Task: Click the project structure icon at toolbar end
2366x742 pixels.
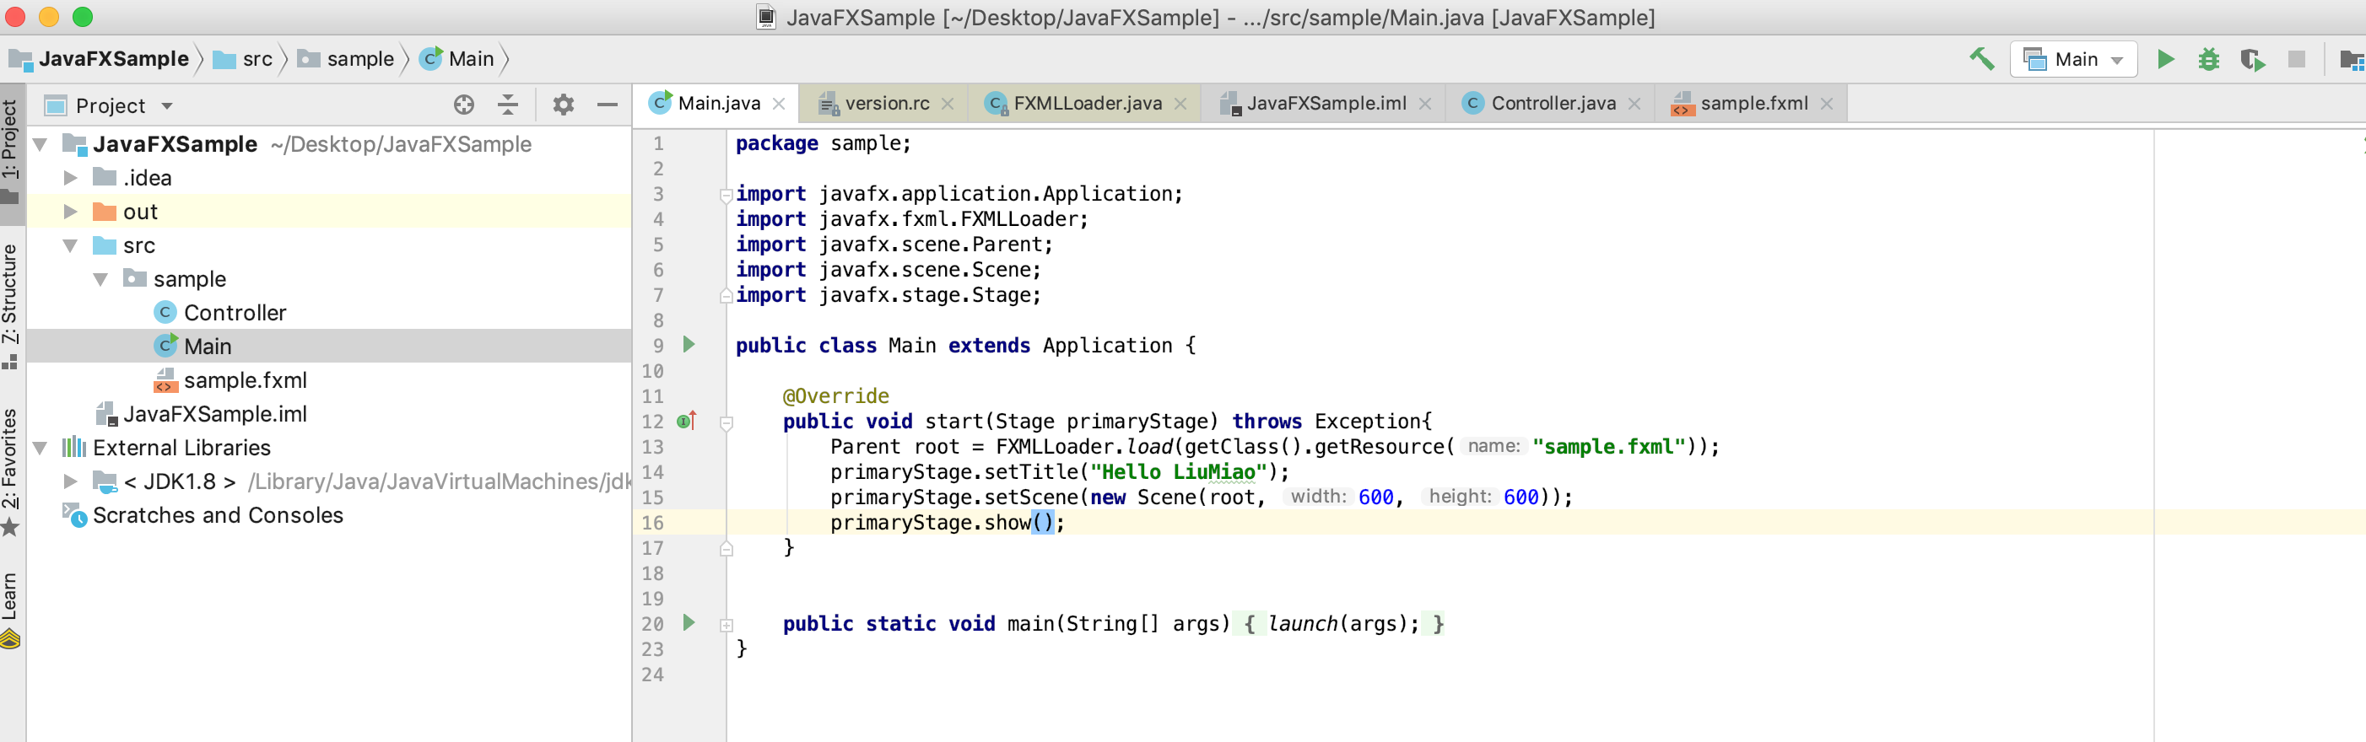Action: 2352,60
